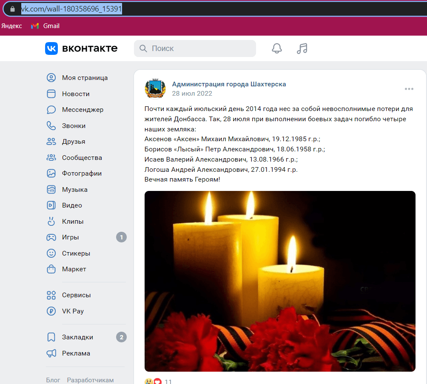The width and height of the screenshot is (427, 384).
Task: Click the Закладки bookmark icon
Action: (x=51, y=337)
